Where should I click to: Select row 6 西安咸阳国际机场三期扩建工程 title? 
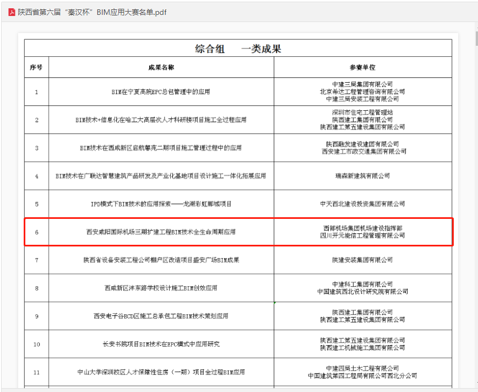pos(161,232)
